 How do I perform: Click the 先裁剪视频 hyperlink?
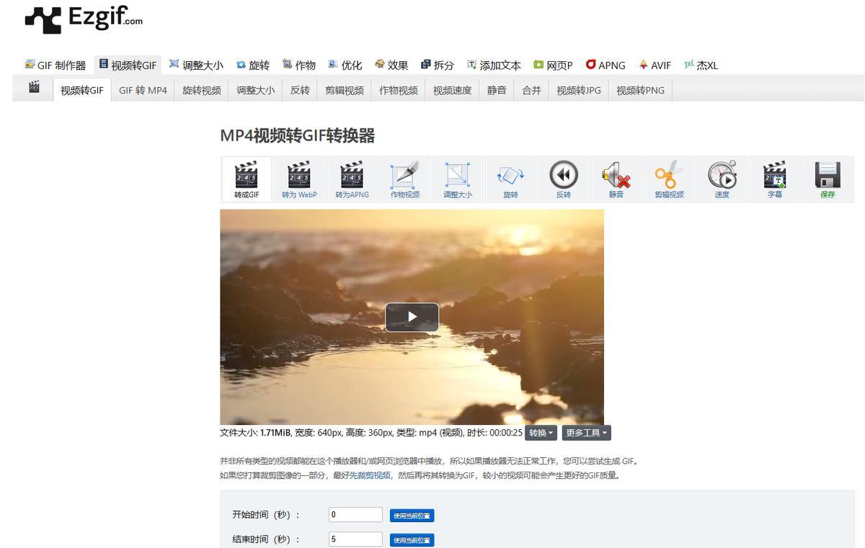coord(371,475)
